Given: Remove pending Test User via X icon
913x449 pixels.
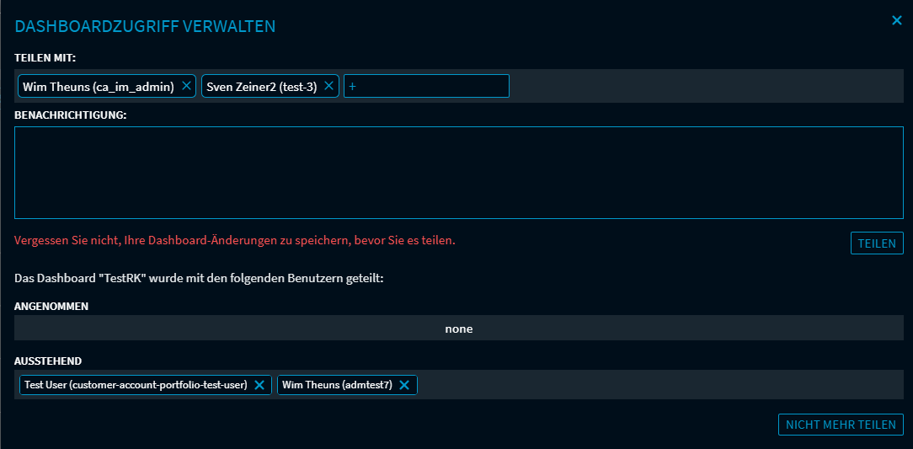Looking at the screenshot, I should coord(259,385).
